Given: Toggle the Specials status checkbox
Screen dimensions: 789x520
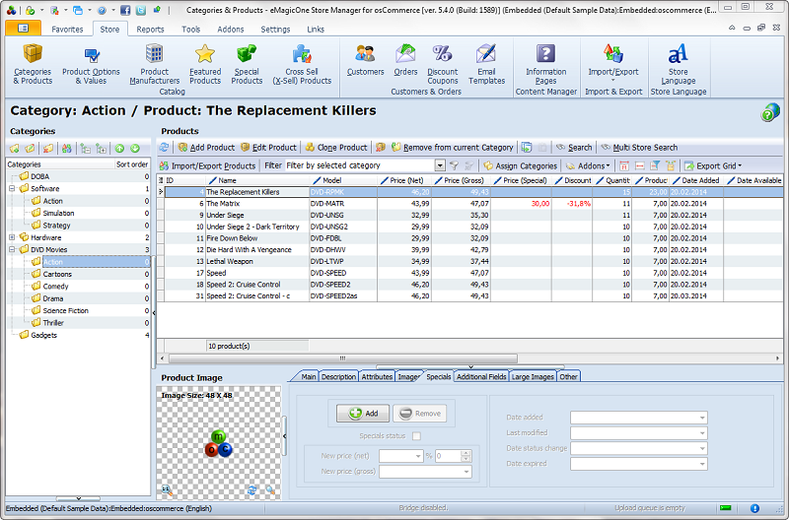Looking at the screenshot, I should [416, 436].
